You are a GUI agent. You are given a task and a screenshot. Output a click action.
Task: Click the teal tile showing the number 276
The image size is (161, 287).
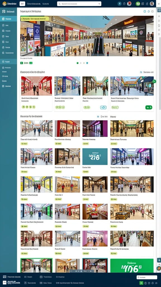pos(95,156)
